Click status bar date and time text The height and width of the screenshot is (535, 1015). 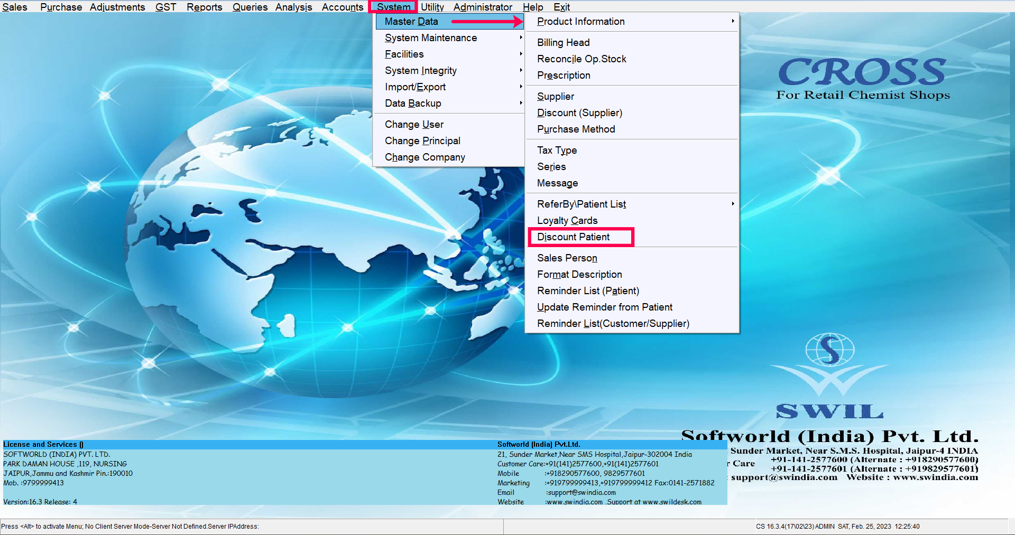pos(879,527)
